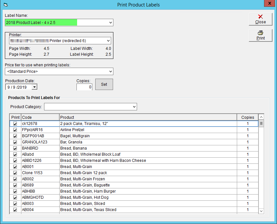Click the Copies column header
This screenshot has height=224, width=277.
(248, 118)
